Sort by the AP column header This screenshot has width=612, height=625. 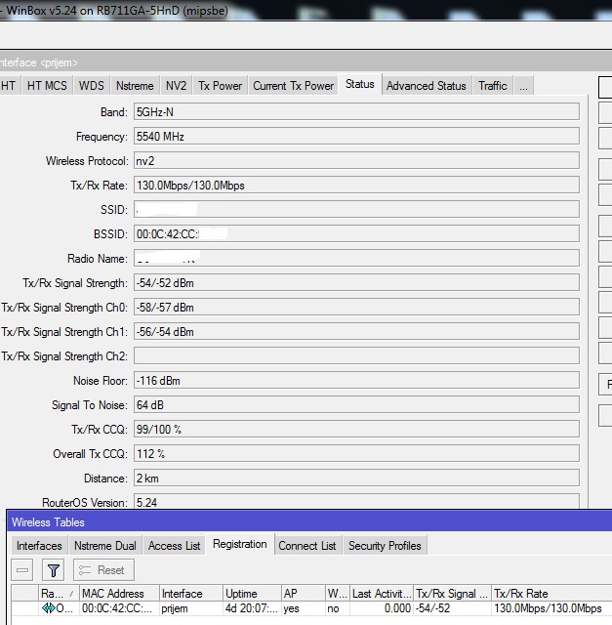click(x=304, y=593)
